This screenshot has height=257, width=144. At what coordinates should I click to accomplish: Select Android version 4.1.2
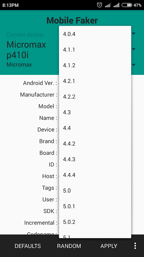(x=95, y=66)
